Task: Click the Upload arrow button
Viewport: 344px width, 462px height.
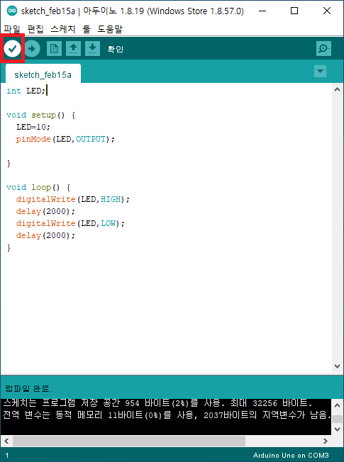Action: tap(32, 48)
